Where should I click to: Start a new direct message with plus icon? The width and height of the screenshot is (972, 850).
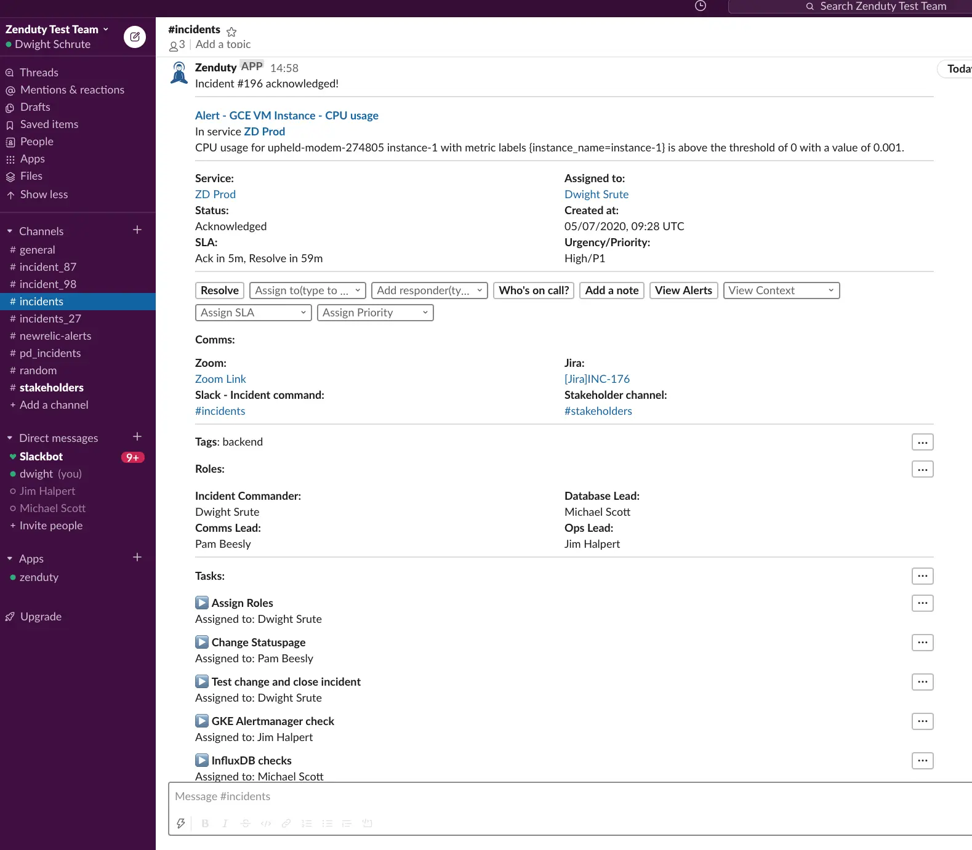click(137, 437)
